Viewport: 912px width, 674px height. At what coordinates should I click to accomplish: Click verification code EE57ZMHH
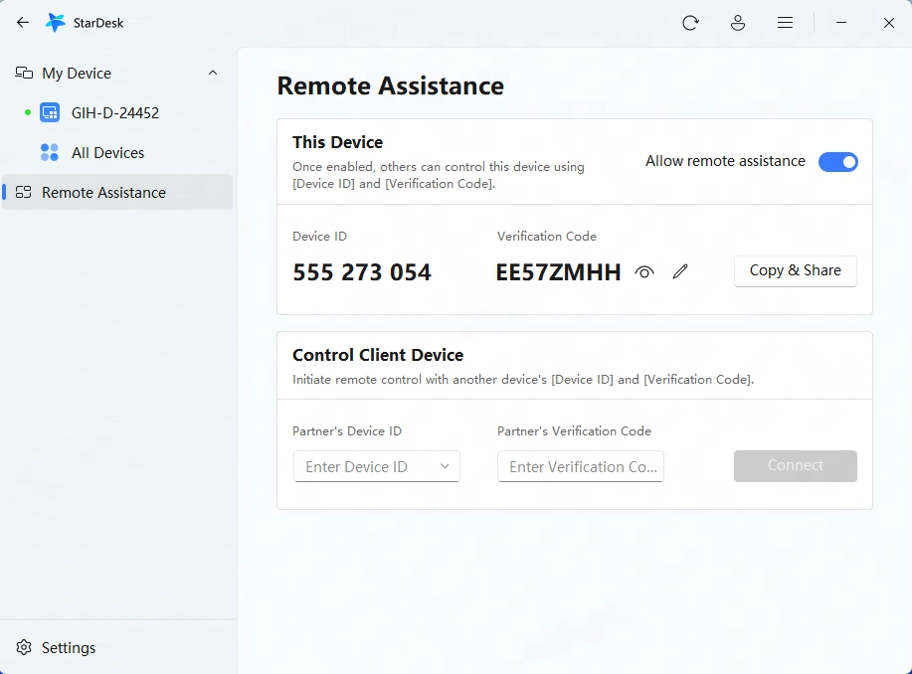(x=558, y=272)
